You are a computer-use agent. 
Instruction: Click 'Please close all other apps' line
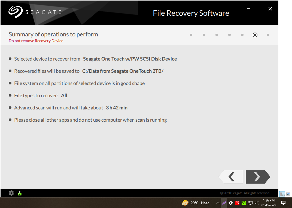point(90,120)
